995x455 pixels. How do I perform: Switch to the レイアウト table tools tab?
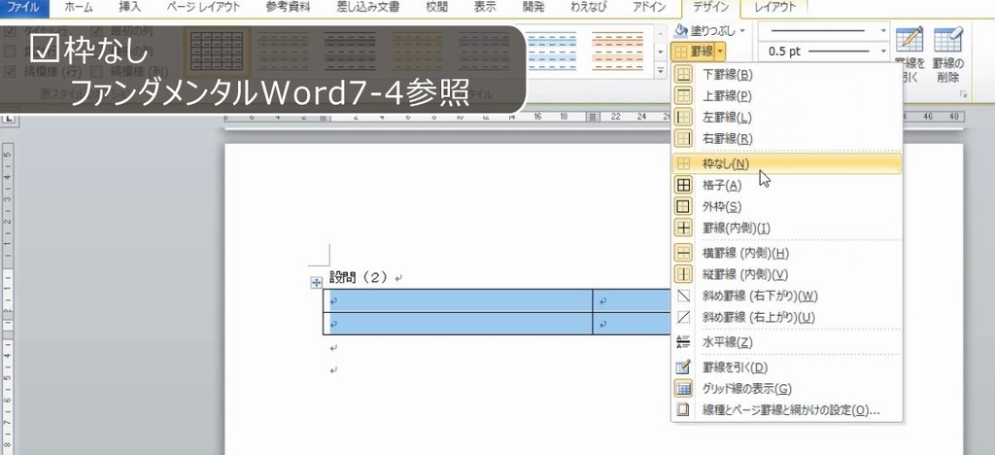pos(775,8)
